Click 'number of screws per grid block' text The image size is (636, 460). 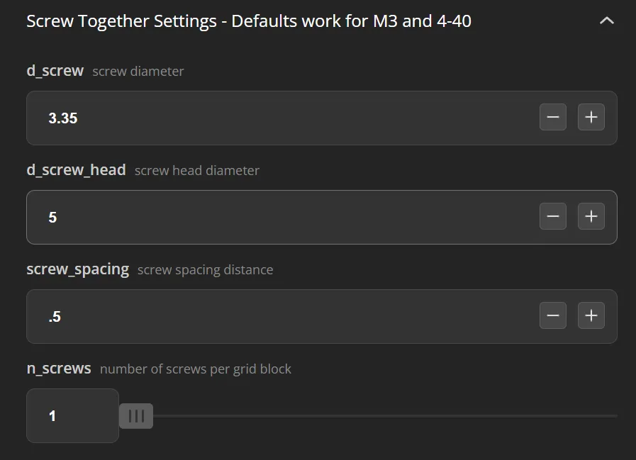tap(196, 369)
